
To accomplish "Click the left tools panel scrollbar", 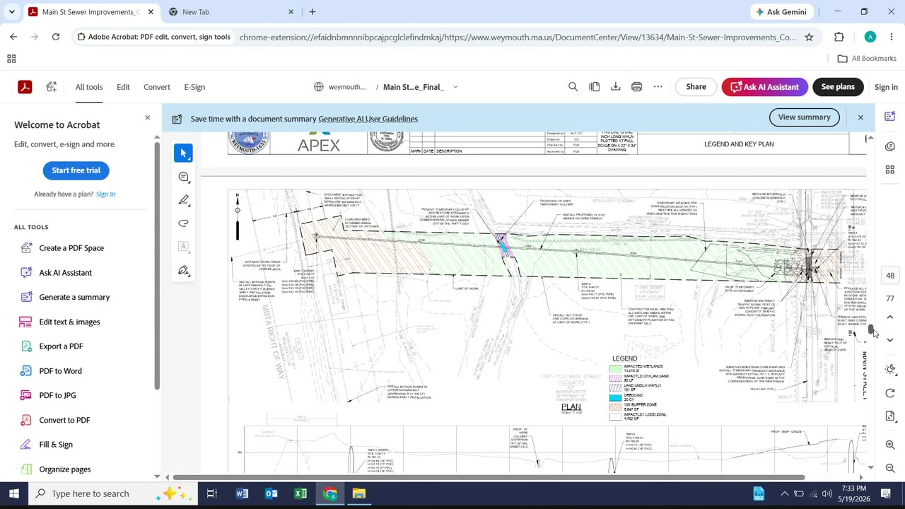I will point(157,265).
